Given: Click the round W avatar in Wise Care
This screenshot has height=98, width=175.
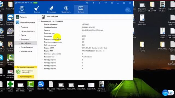Looking at the screenshot, I should (x=128, y=10).
